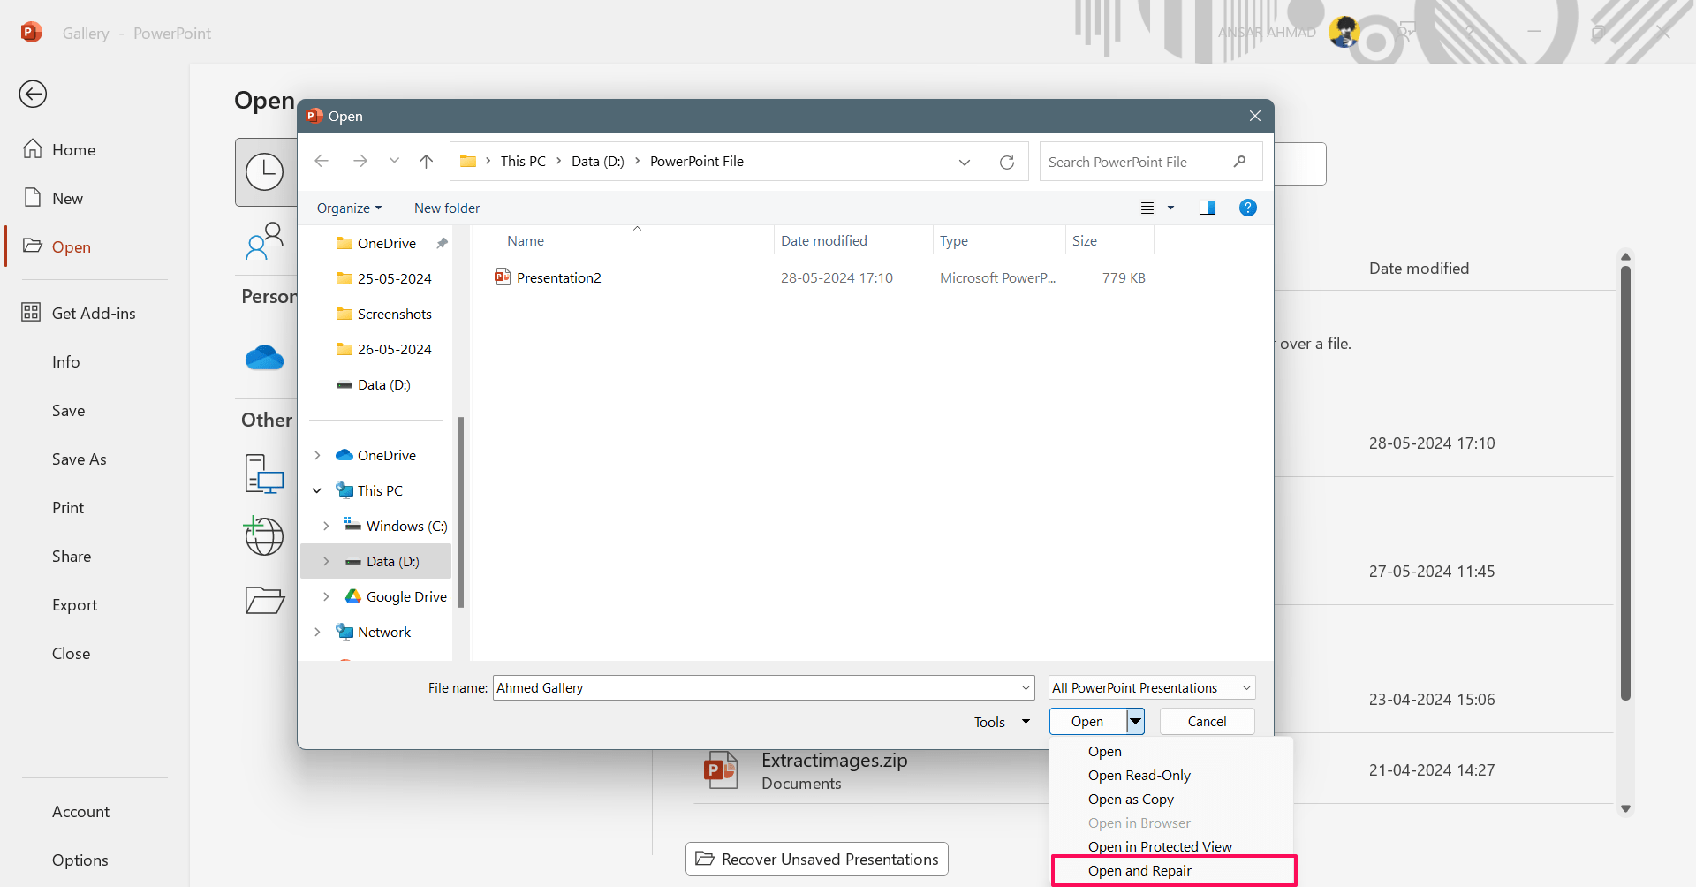The image size is (1696, 887).
Task: Open the Recent locations dropdown arrow
Action: 394,161
